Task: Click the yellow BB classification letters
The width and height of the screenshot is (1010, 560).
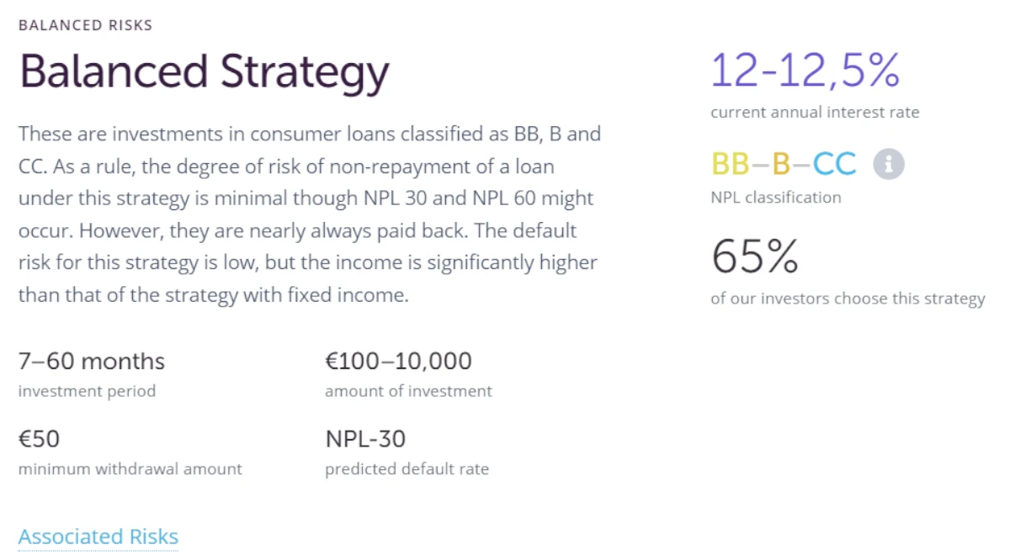Action: coord(731,164)
